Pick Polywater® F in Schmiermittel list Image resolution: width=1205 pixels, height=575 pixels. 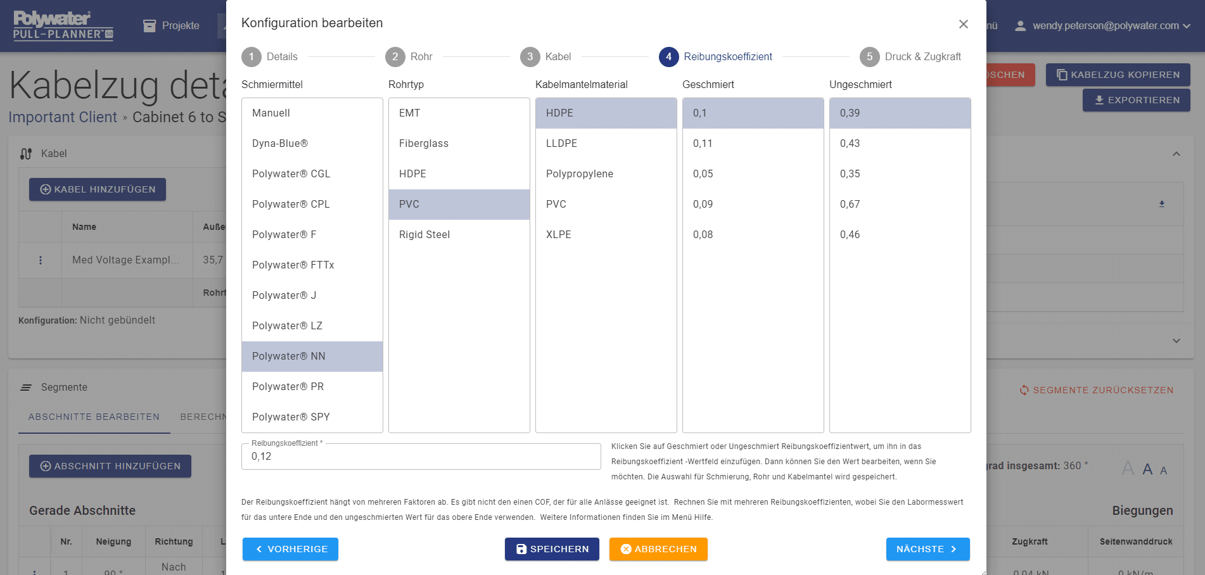coord(312,235)
